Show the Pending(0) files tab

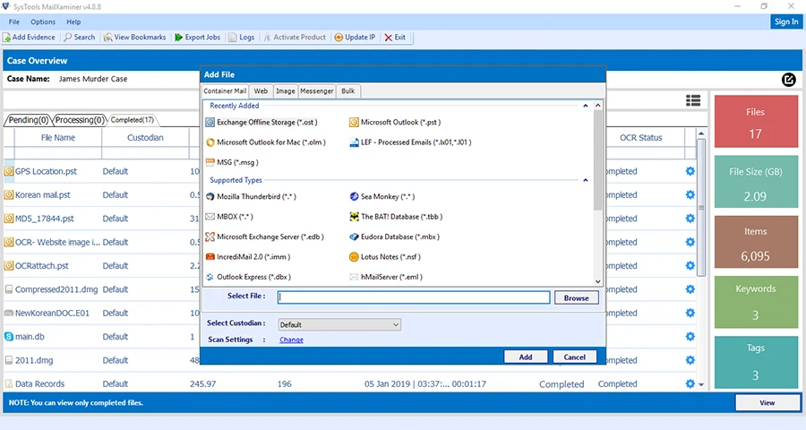[29, 120]
